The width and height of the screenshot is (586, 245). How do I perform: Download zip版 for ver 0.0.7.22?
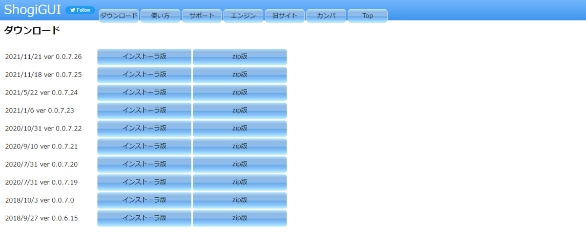240,129
